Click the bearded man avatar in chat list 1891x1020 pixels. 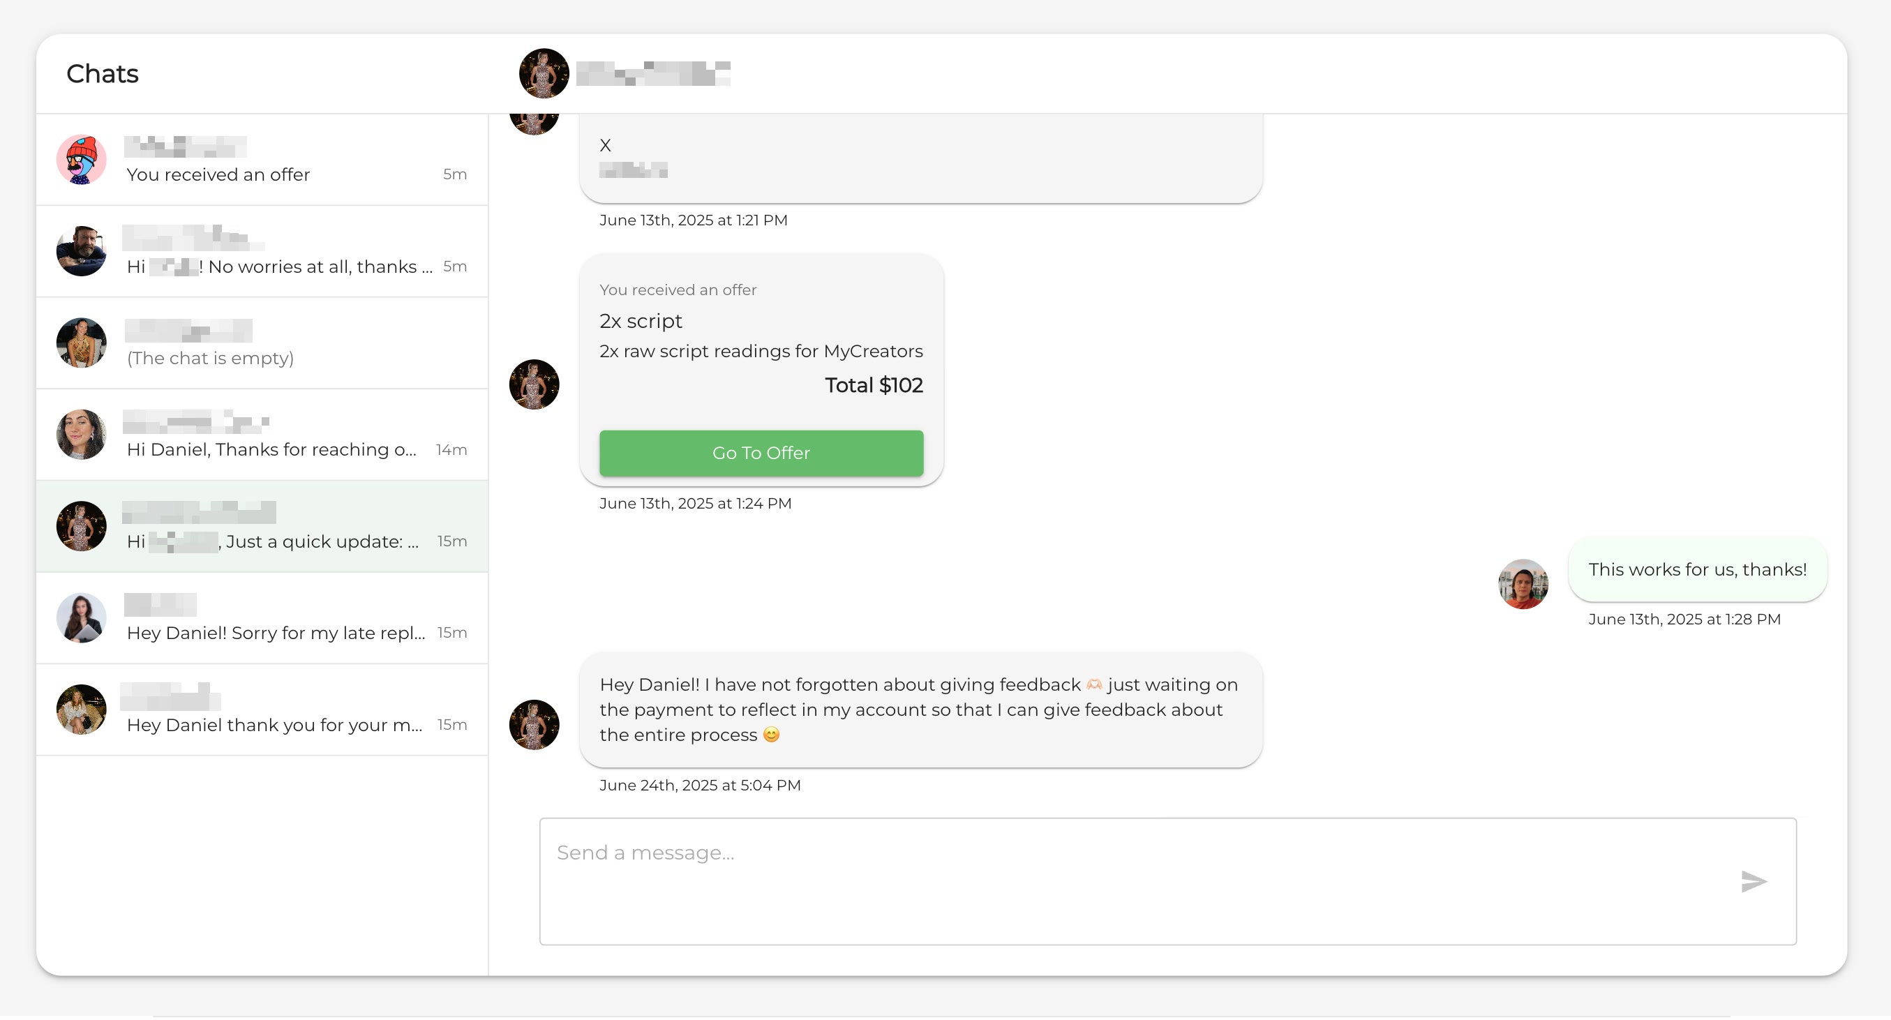coord(82,252)
